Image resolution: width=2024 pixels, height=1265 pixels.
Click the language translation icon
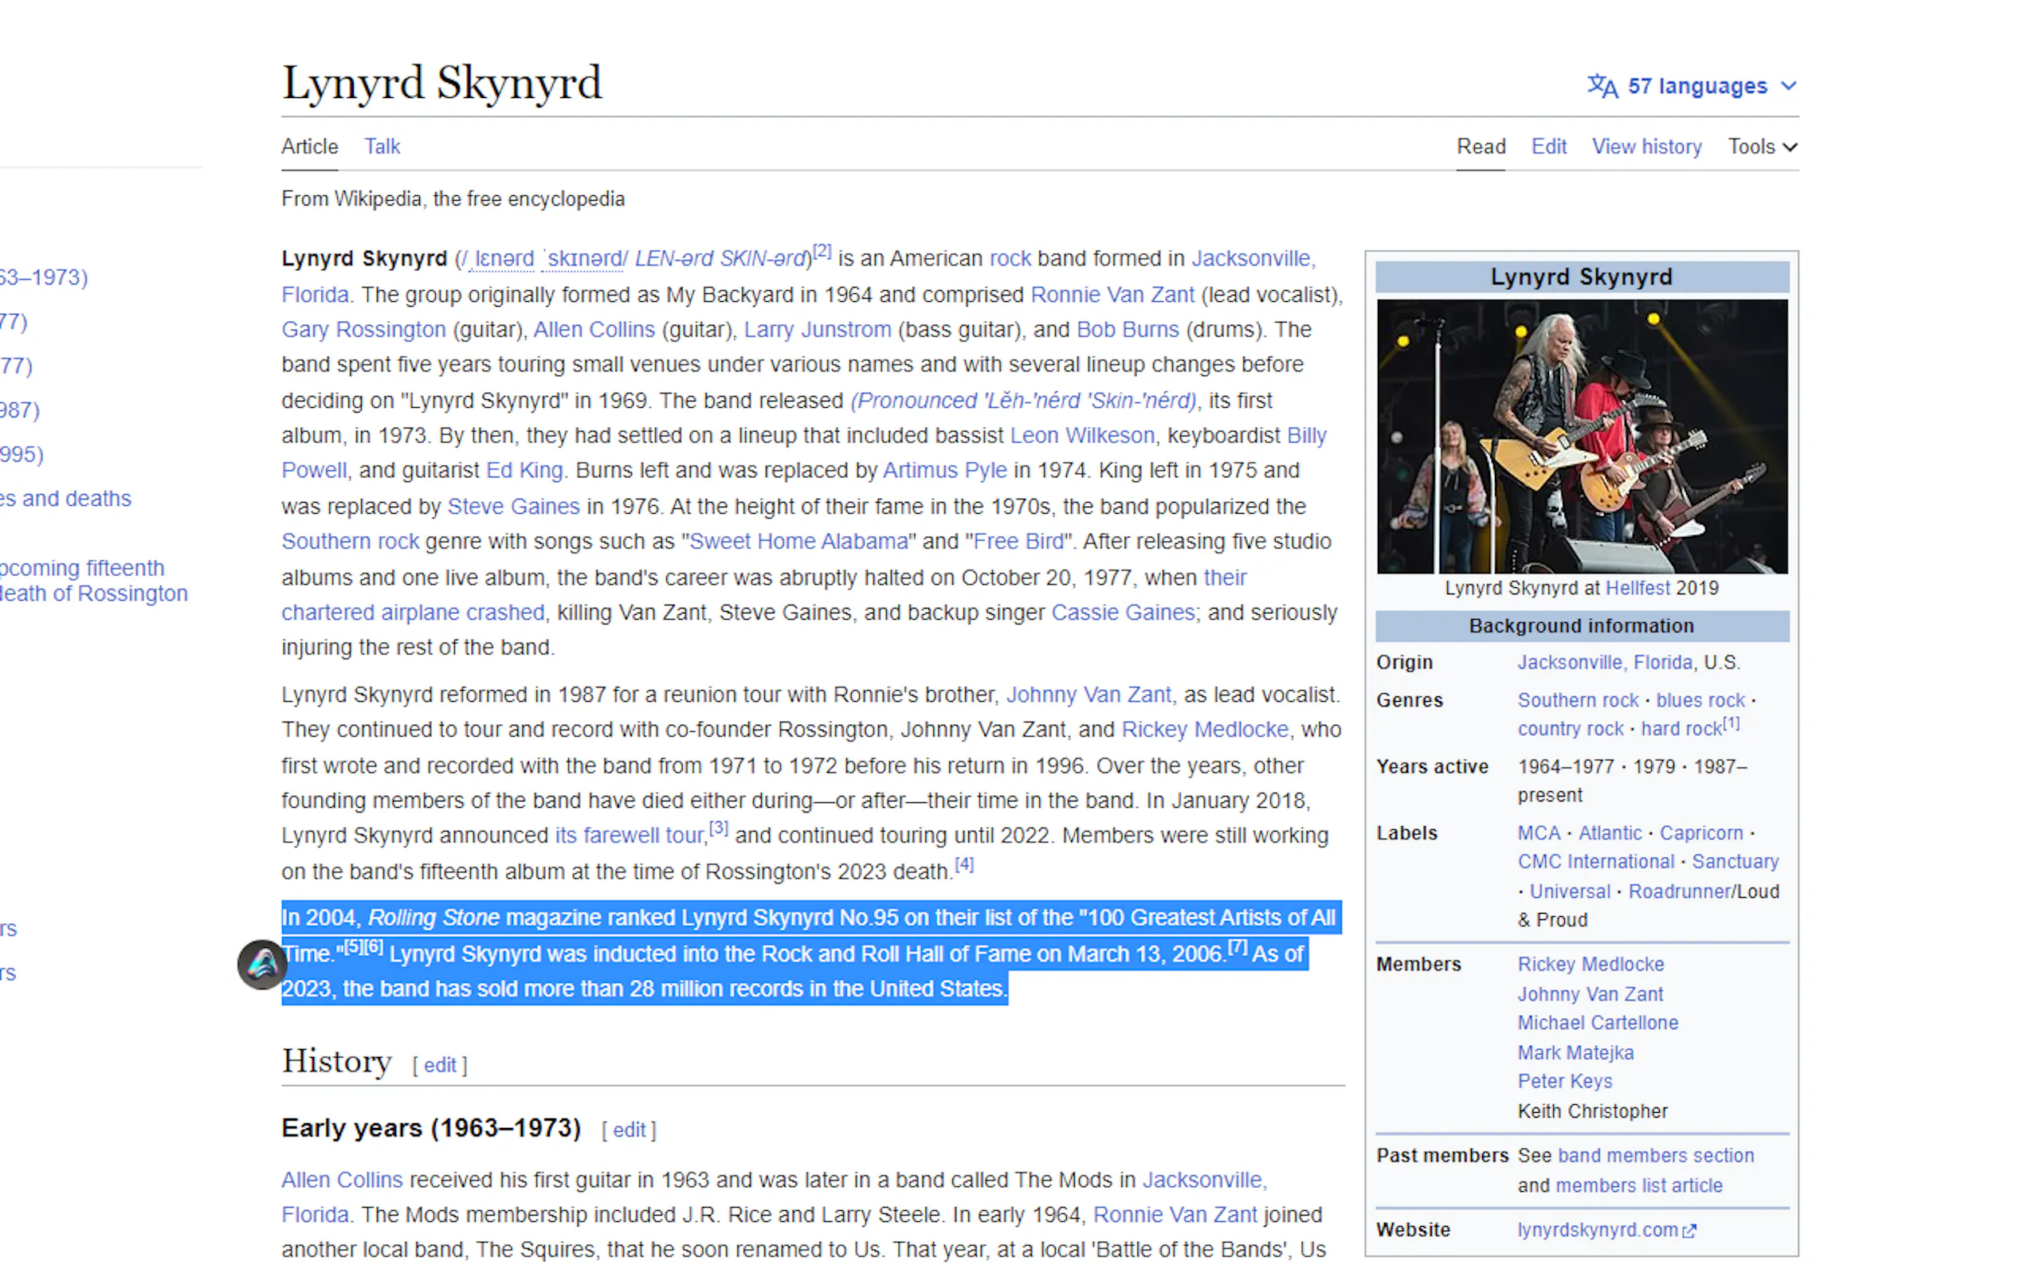click(x=1602, y=86)
